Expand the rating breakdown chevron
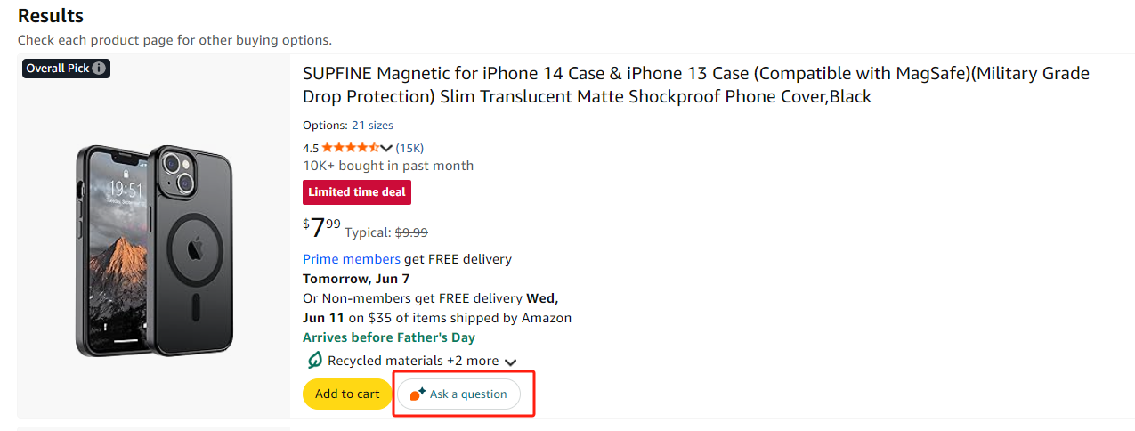1135x431 pixels. pyautogui.click(x=386, y=149)
